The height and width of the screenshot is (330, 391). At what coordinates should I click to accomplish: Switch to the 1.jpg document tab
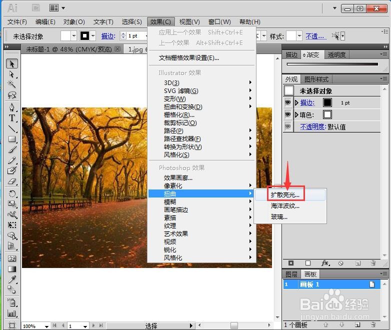(135, 49)
